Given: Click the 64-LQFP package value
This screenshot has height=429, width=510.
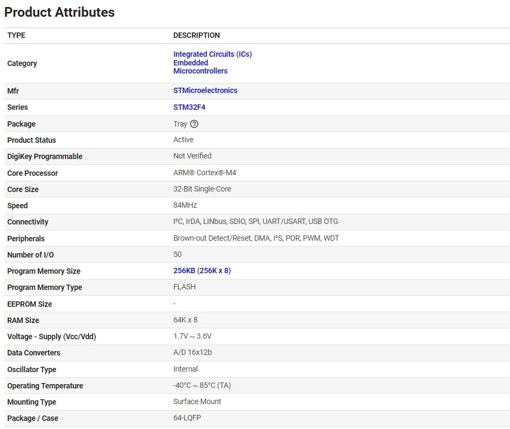Looking at the screenshot, I should click(x=187, y=418).
